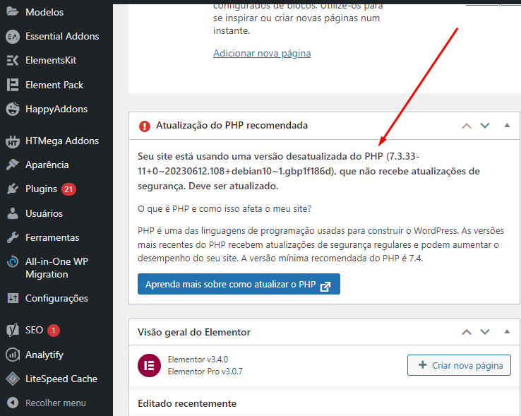The height and width of the screenshot is (416, 521).
Task: Click the Adicionar nova página link
Action: click(262, 53)
